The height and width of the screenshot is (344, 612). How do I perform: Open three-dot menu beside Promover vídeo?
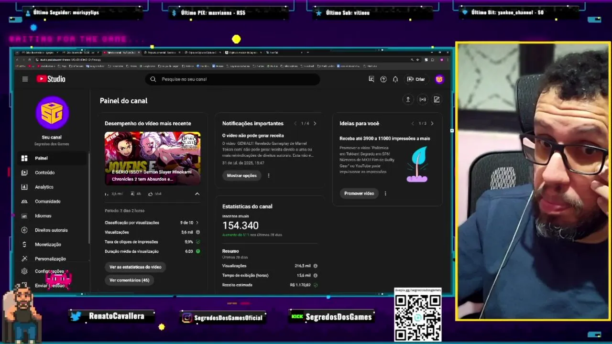(385, 193)
